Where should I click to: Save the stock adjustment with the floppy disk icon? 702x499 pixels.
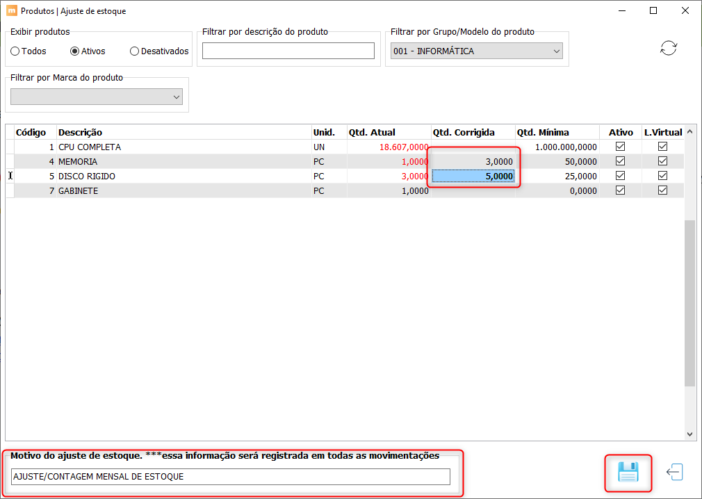(628, 472)
